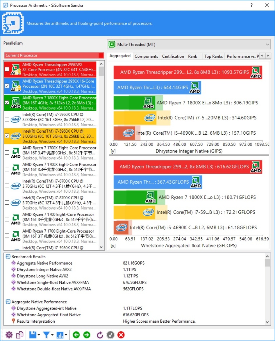The image size is (275, 341).
Task: Click the red cancel X icon
Action: [121, 335]
